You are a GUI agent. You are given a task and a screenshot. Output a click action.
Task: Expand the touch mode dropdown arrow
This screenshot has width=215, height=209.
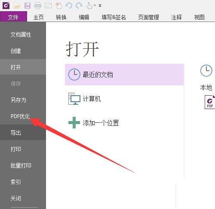click(95, 6)
